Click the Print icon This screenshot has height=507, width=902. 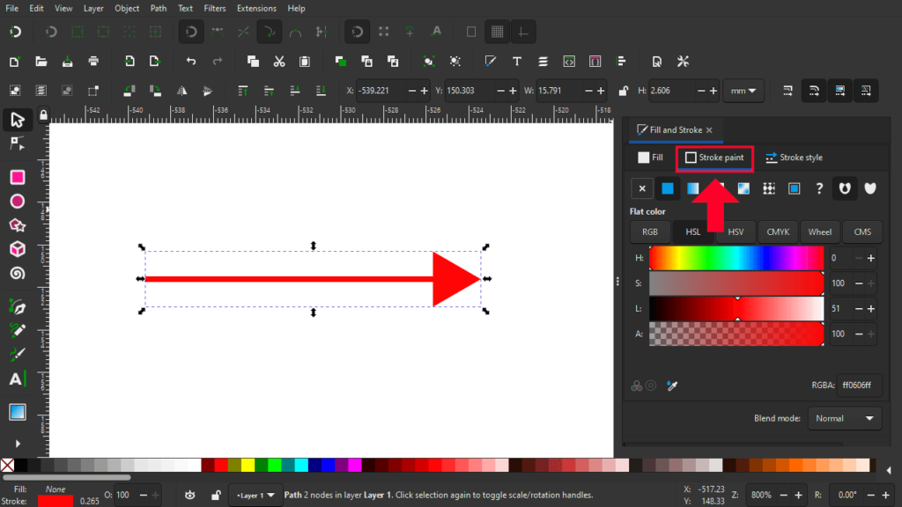93,62
